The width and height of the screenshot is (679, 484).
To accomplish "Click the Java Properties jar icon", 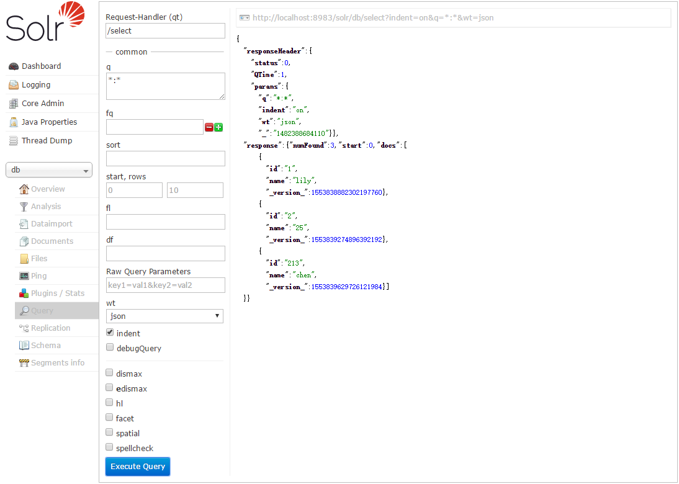I will tap(14, 122).
